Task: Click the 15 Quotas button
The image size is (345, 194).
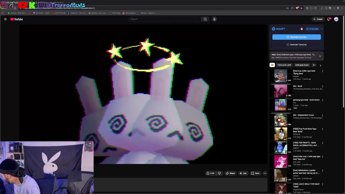Action: (312, 29)
